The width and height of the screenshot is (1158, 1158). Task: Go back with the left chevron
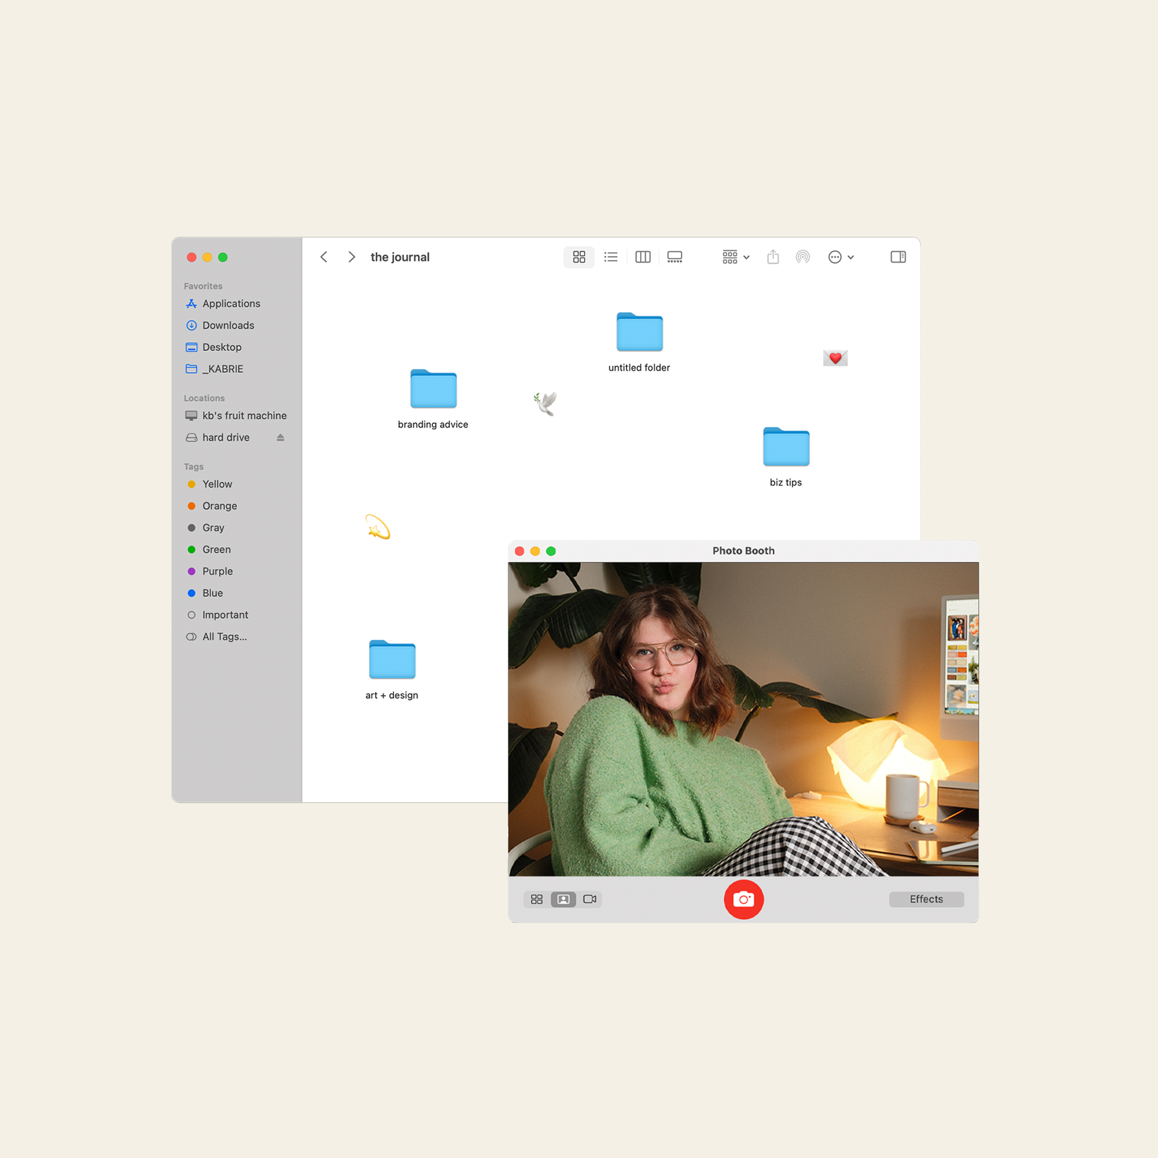tap(324, 257)
